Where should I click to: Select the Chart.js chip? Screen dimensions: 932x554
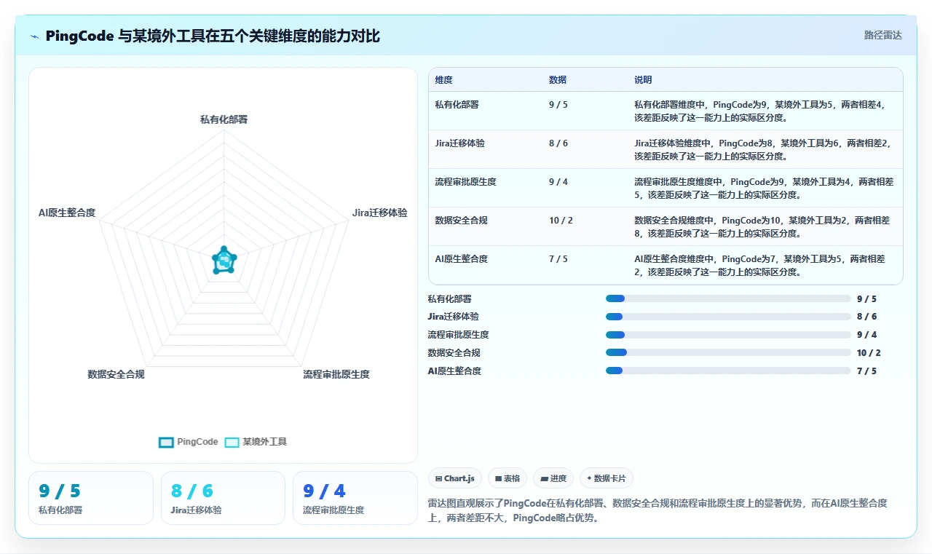point(455,478)
